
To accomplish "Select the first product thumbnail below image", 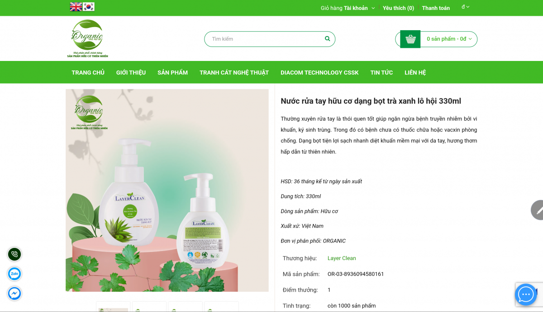I will pos(113,307).
